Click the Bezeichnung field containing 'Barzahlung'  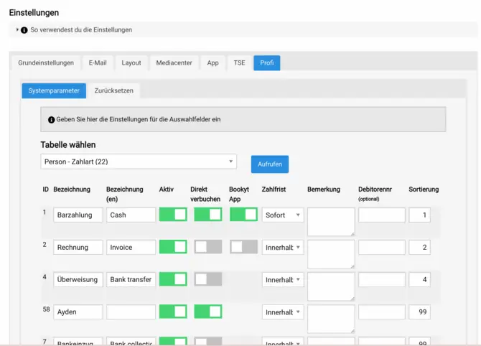coord(78,215)
